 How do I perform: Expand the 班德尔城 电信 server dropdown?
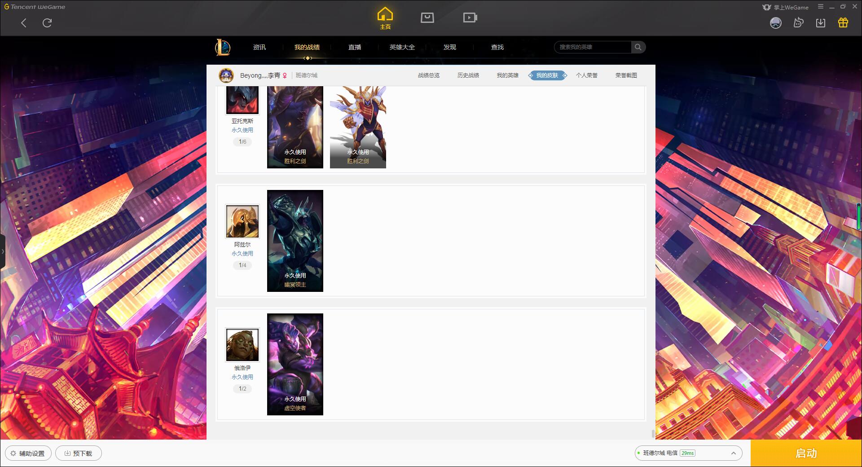[688, 453]
